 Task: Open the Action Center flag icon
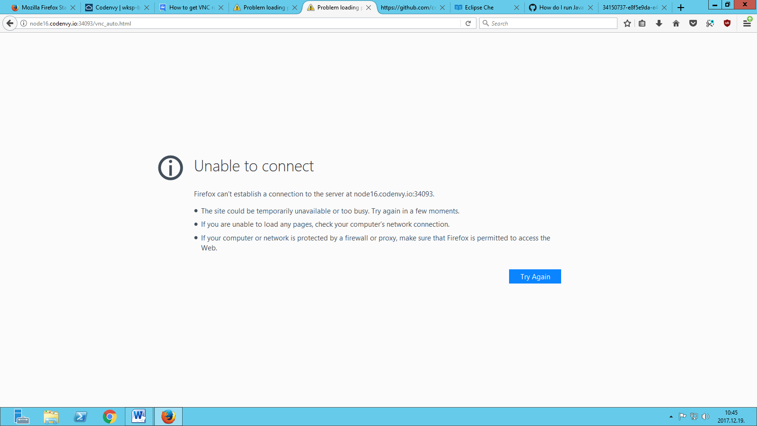point(682,417)
